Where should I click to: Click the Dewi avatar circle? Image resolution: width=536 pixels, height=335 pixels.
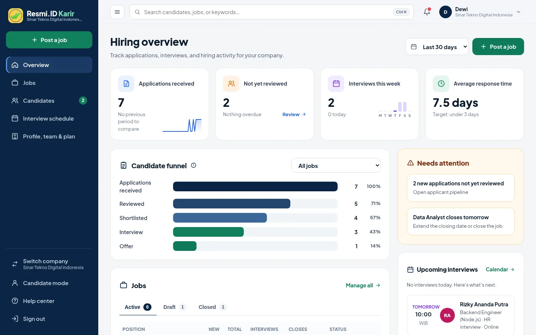pyautogui.click(x=446, y=12)
